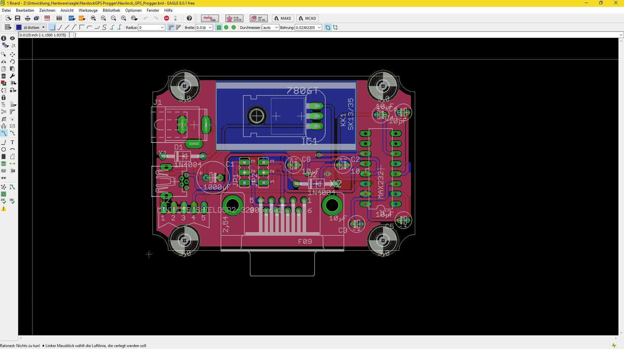Choose round miter style
This screenshot has height=349, width=624.
pos(171,28)
